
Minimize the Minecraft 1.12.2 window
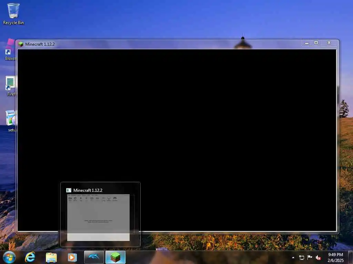coord(306,43)
